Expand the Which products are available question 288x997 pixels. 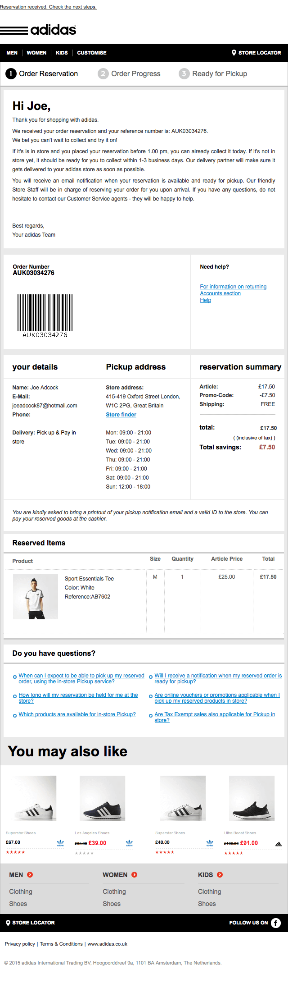point(76,714)
